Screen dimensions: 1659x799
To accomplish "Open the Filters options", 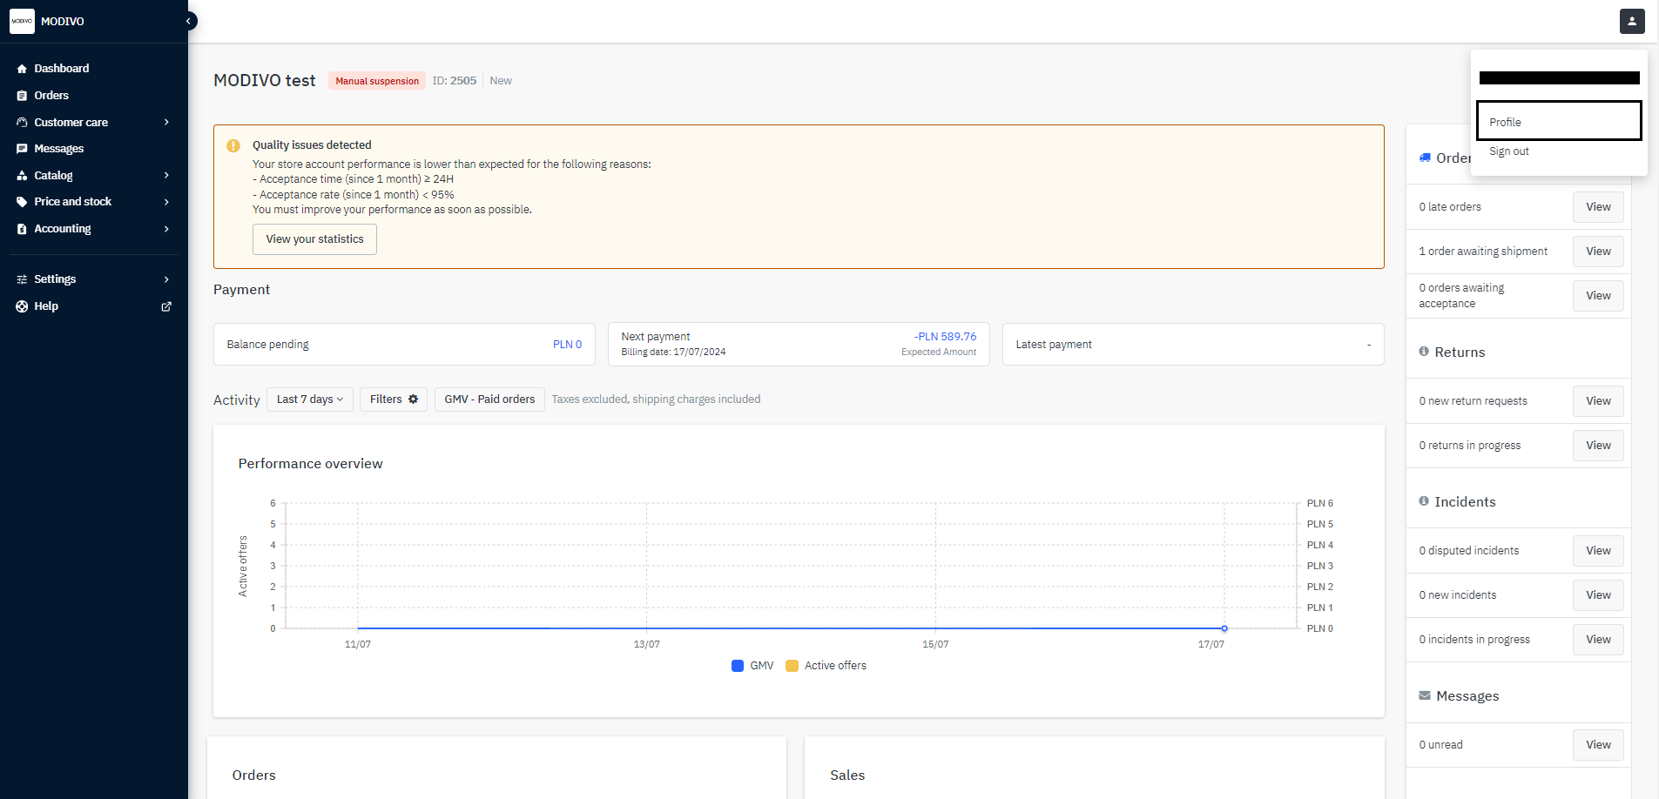I will 394,399.
